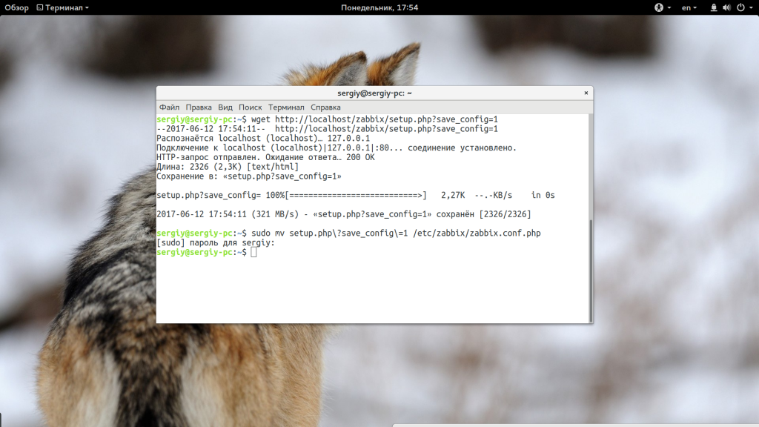Open the Поиск menu
759x427 pixels.
251,107
